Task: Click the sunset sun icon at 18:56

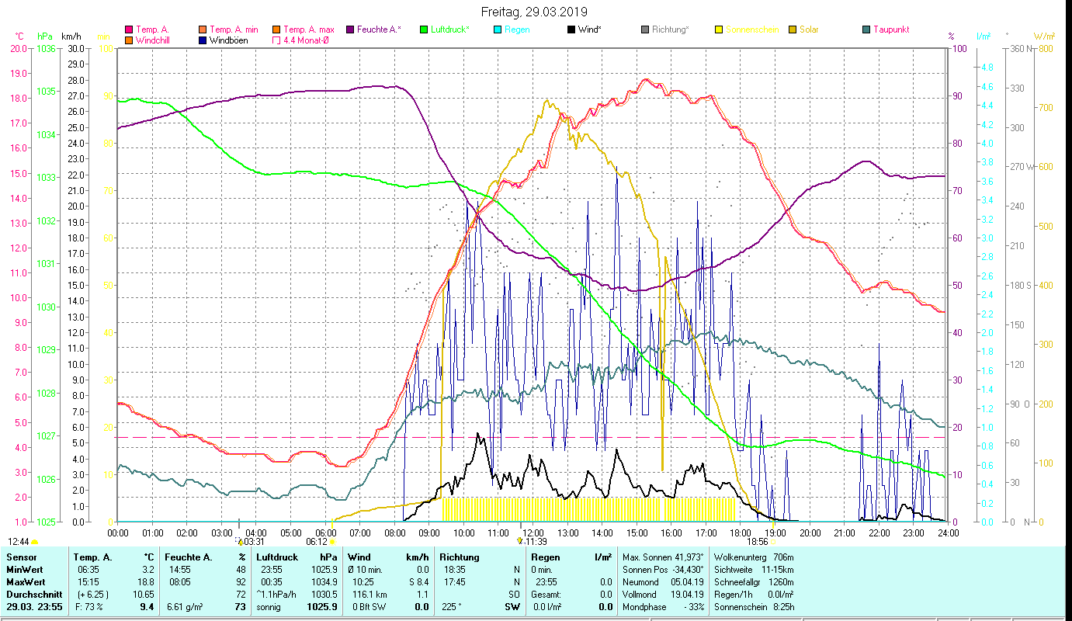Action: click(773, 541)
